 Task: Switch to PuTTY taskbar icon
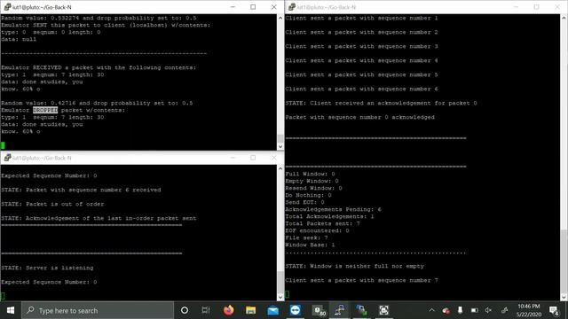339,310
